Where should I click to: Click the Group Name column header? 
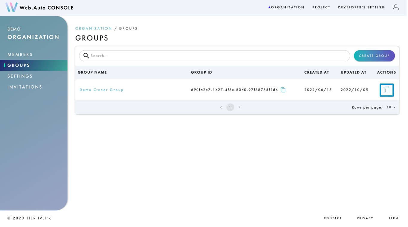(92, 72)
